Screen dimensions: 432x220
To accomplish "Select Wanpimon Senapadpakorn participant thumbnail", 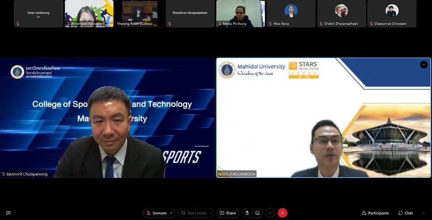I will tap(190, 13).
